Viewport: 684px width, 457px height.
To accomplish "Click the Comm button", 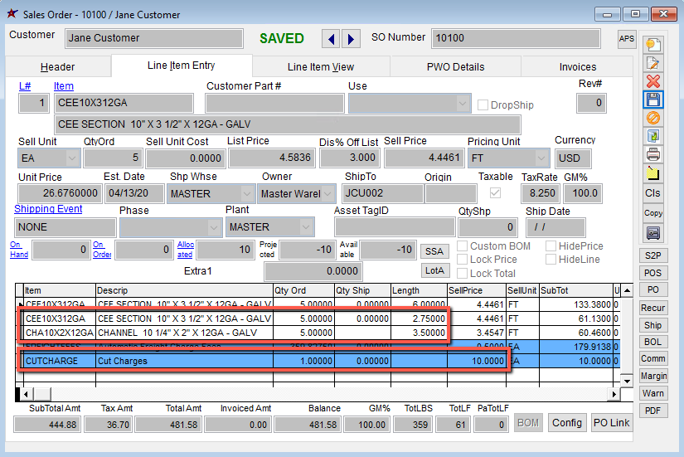I will coord(653,358).
